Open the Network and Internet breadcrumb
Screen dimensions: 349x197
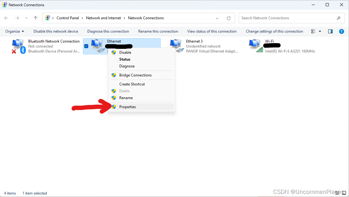(103, 18)
